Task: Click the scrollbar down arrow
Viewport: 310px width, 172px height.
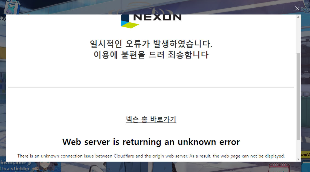Action: [x=298, y=159]
